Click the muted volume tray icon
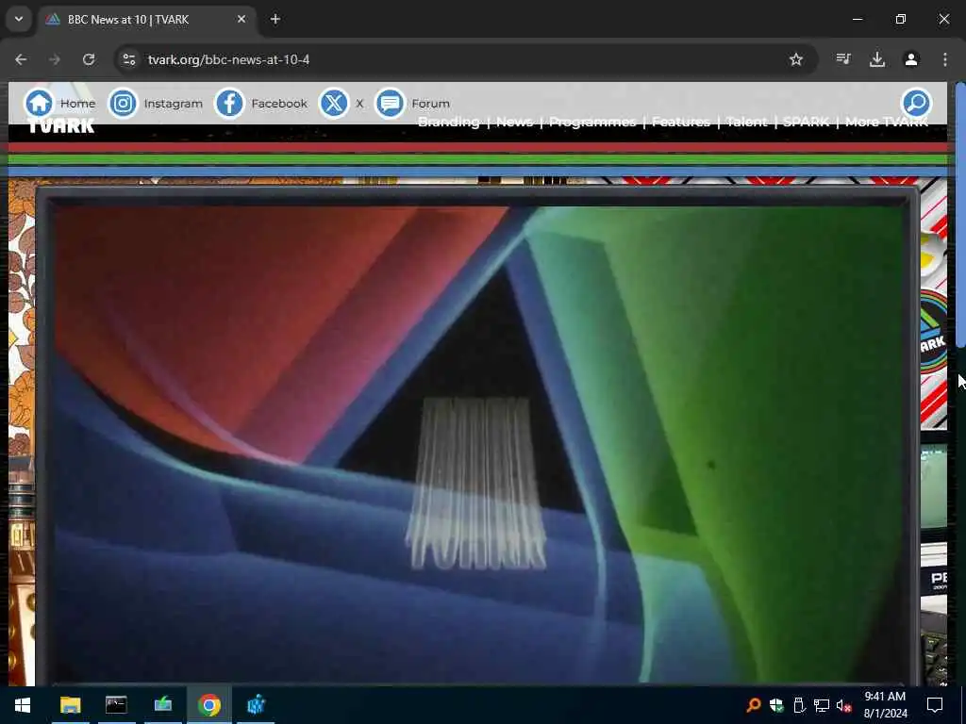Viewport: 966px width, 724px height. pyautogui.click(x=844, y=705)
